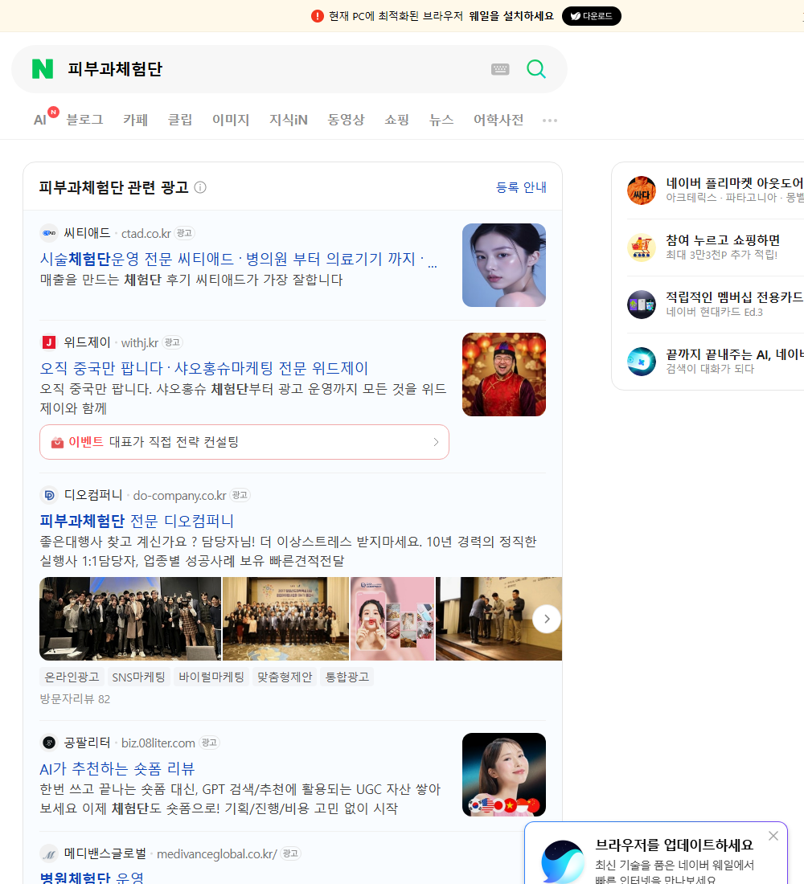Viewport: 804px width, 884px height.
Task: Switch to the 뉴스 tab
Action: tap(441, 120)
